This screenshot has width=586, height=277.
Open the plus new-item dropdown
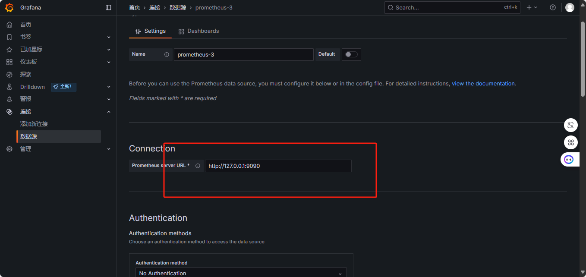pyautogui.click(x=532, y=7)
